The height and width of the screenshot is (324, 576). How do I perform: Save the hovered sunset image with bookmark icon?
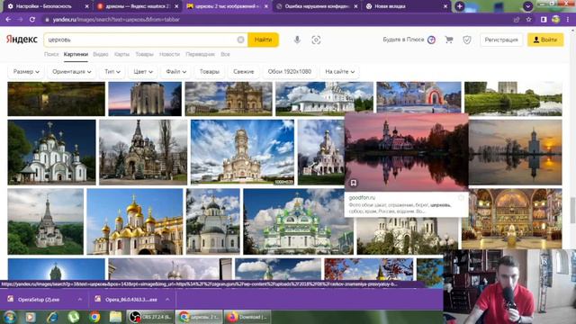[x=354, y=183]
